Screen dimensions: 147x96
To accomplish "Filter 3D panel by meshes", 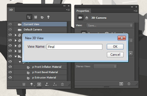I will (x=36, y=17).
